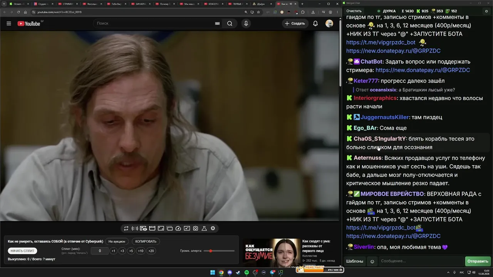Open Merged Chat settings gear
This screenshot has width=493, height=277.
[487, 11]
